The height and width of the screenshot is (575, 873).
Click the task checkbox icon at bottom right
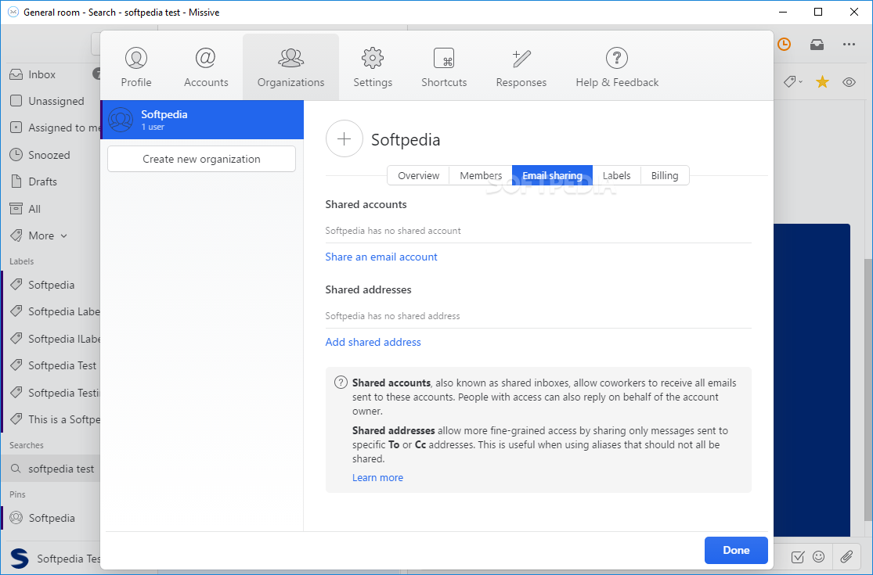[797, 557]
